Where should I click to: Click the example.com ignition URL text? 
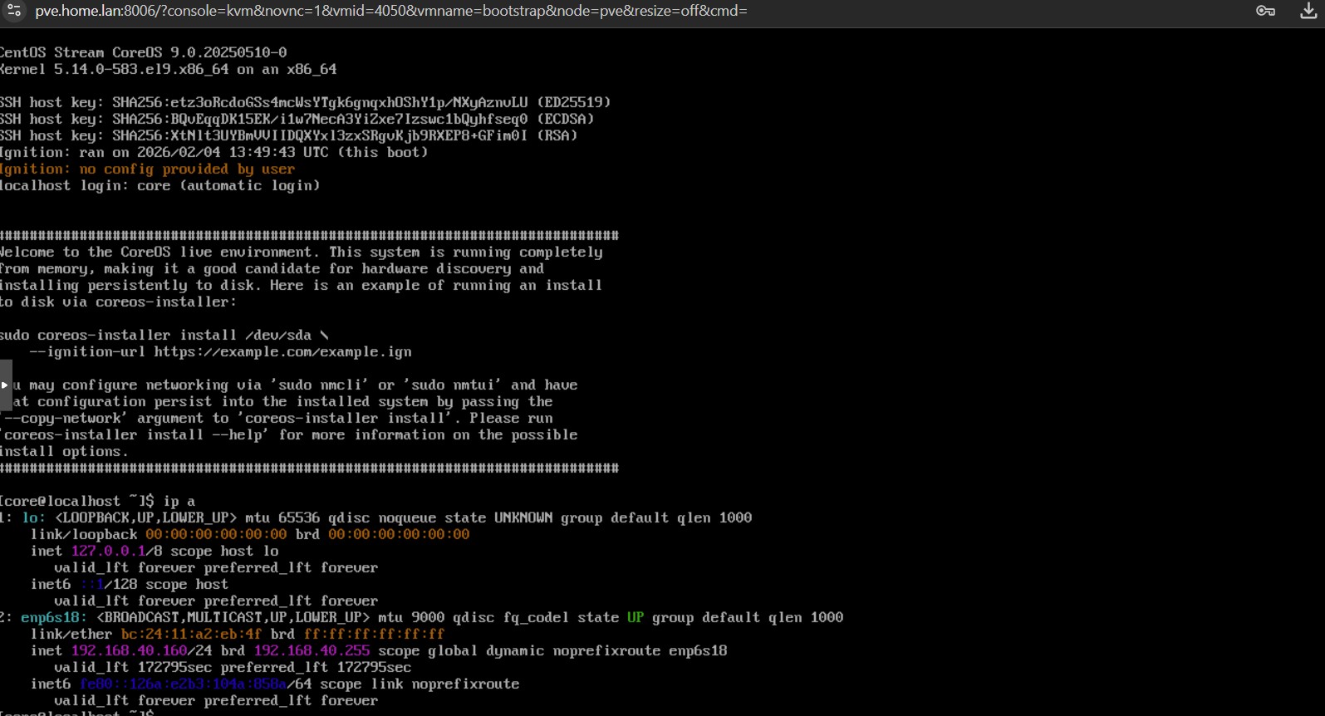tap(282, 351)
